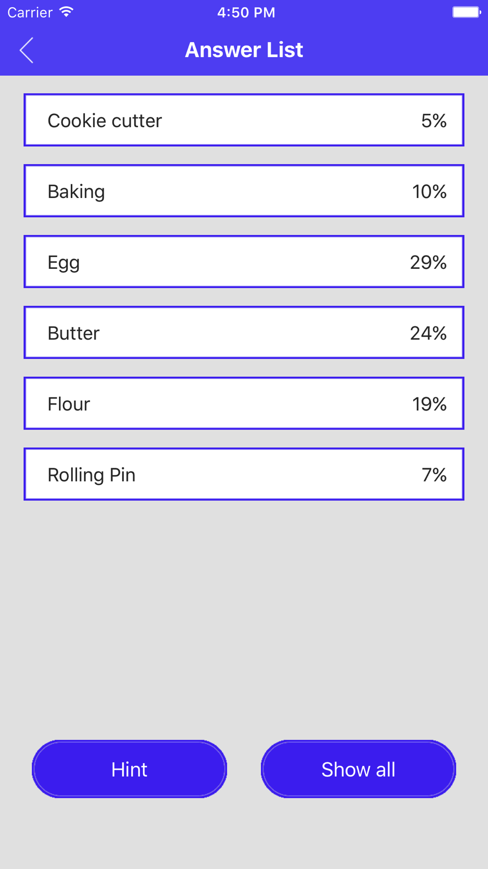Screen dimensions: 488x869
Task: Pick the Rolling Pin answer row
Action: pyautogui.click(x=244, y=474)
